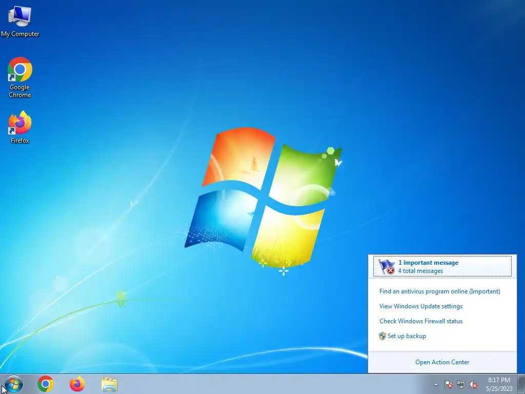Click 'Set up backup' link

(x=407, y=336)
